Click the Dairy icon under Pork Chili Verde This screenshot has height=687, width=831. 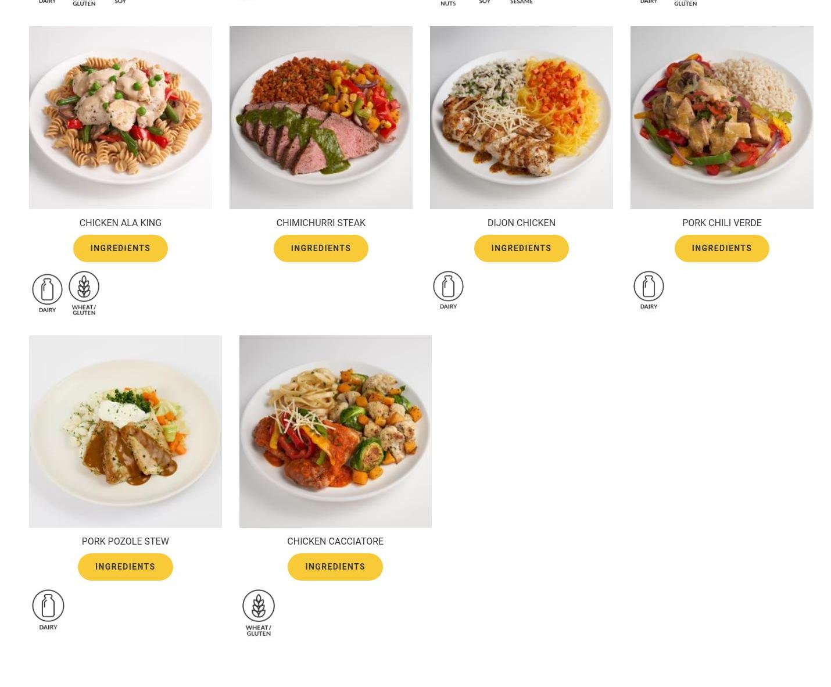649,290
